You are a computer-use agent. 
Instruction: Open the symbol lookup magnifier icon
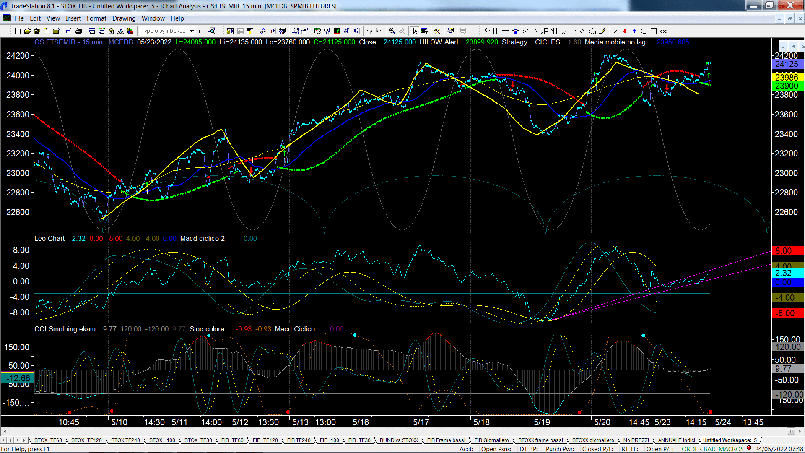211,31
